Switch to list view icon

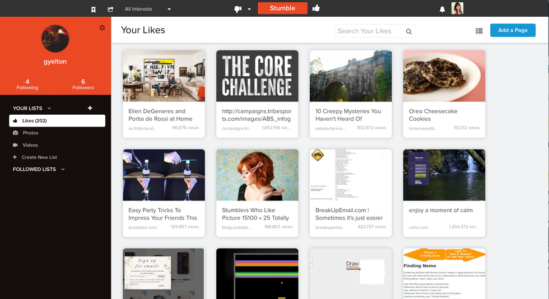pos(479,31)
